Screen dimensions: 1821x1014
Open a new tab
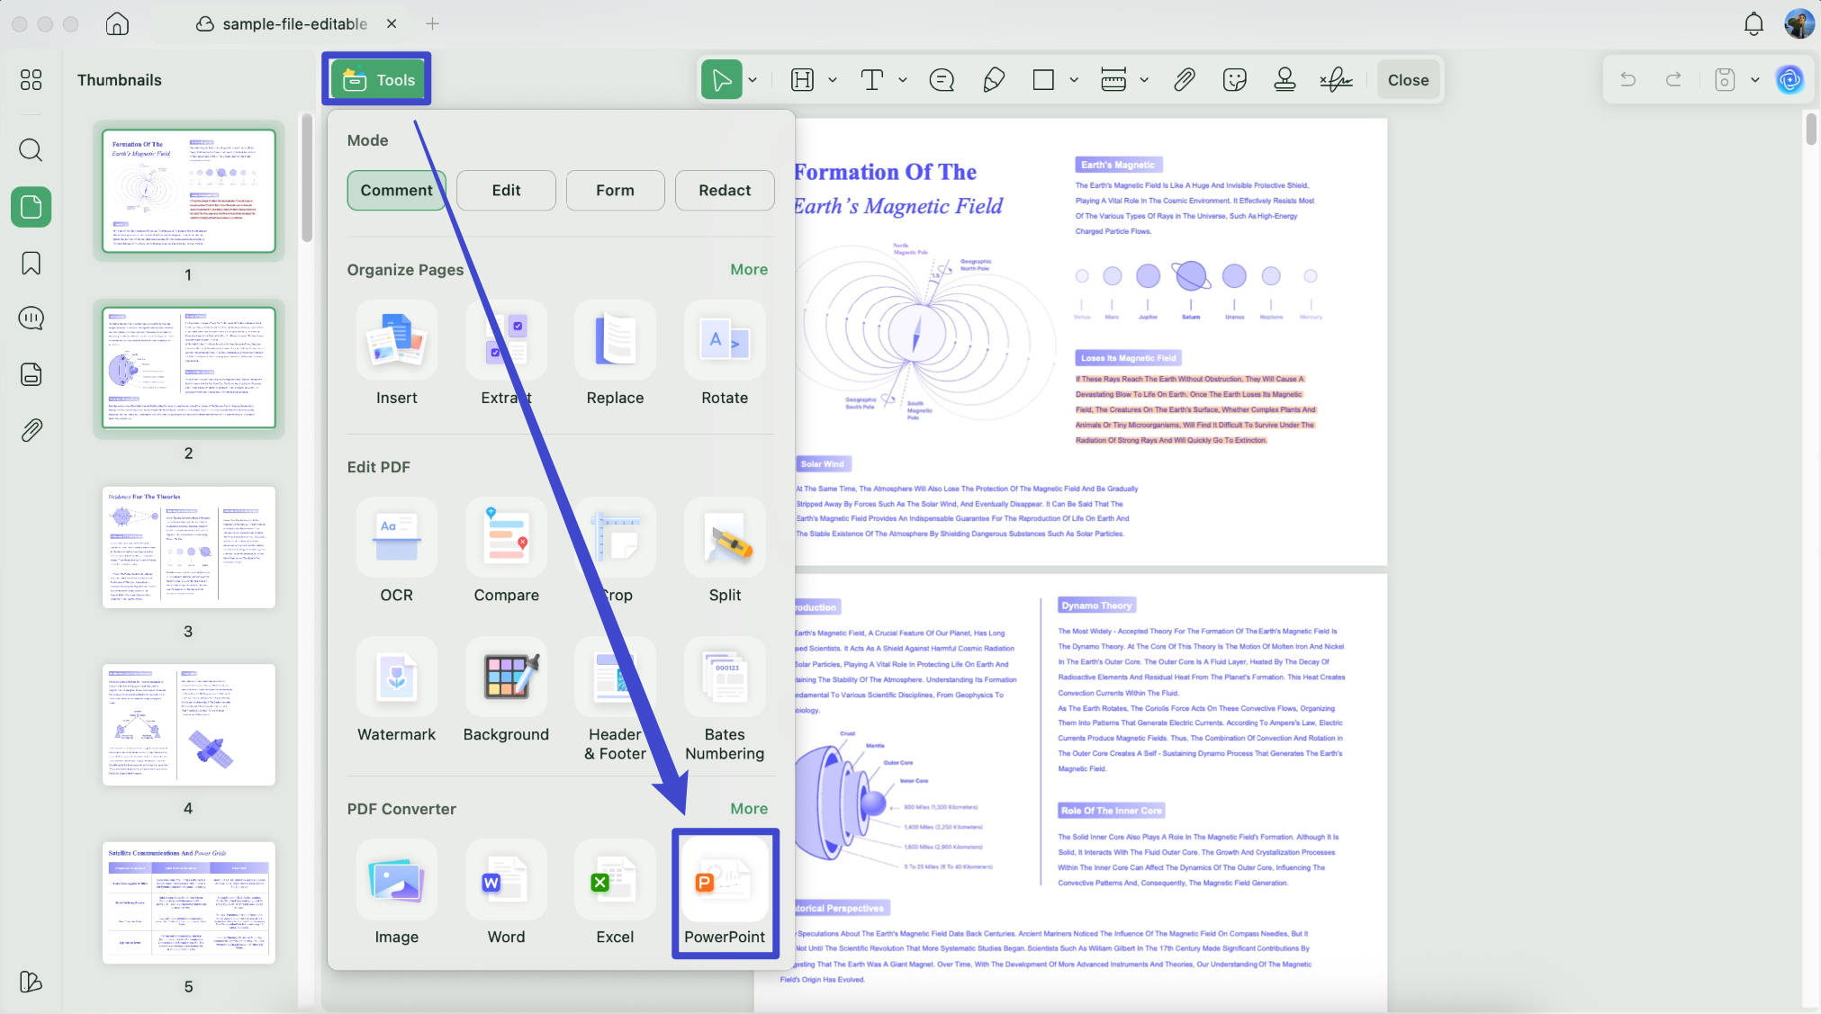[x=432, y=23]
